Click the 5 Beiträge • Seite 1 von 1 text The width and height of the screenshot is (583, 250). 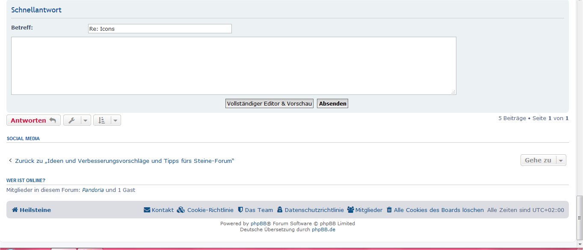(x=533, y=118)
